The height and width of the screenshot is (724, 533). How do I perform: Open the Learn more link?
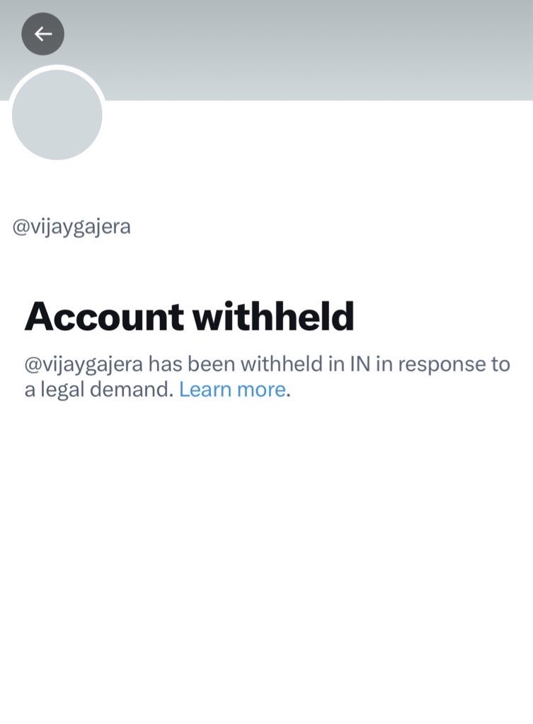232,390
